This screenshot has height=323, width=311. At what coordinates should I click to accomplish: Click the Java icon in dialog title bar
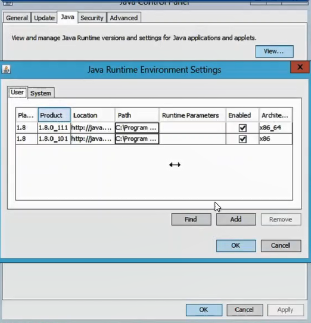pyautogui.click(x=6, y=69)
